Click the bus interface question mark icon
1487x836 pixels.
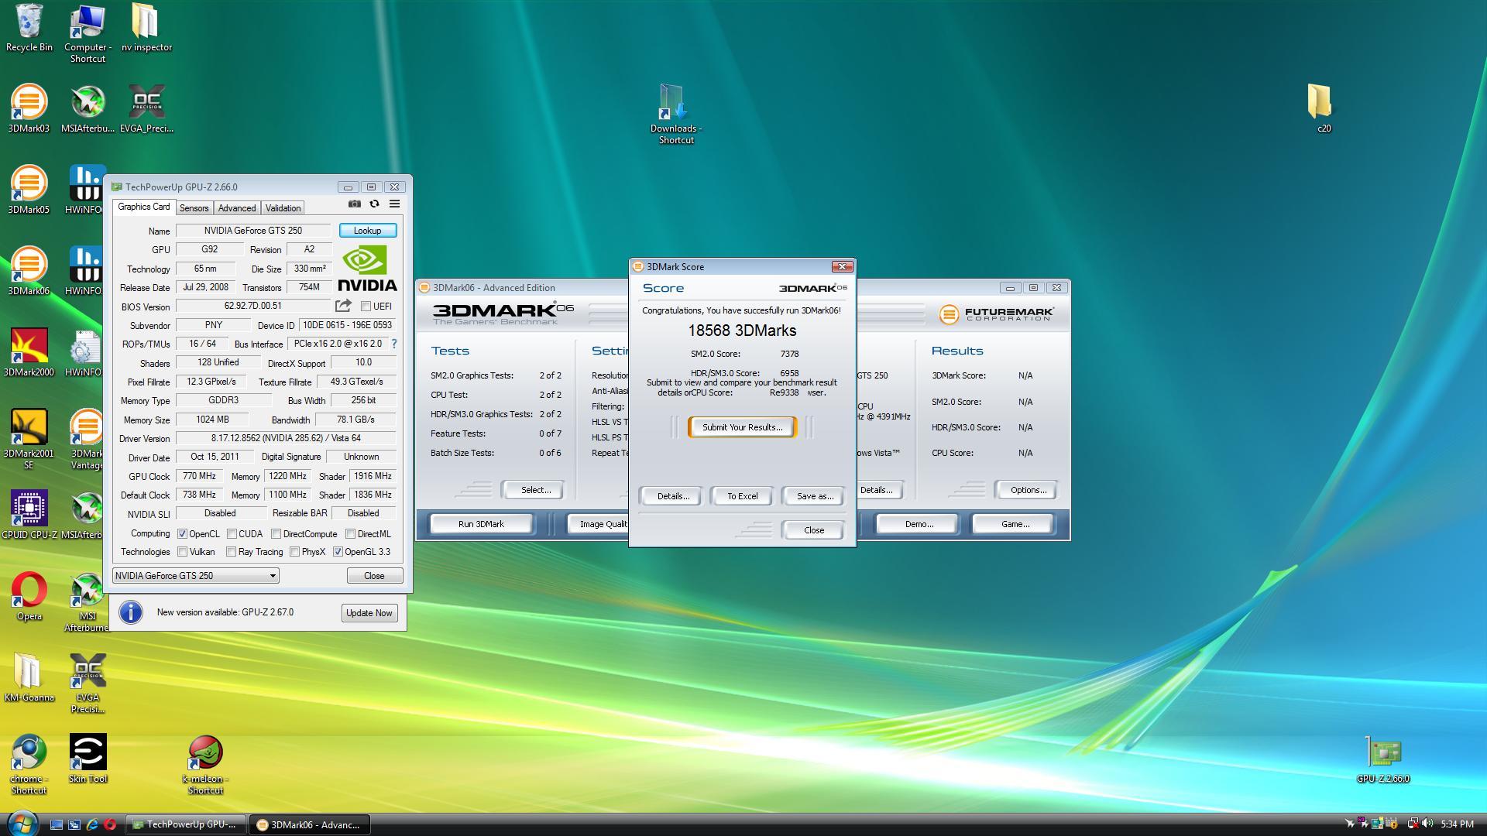point(393,344)
